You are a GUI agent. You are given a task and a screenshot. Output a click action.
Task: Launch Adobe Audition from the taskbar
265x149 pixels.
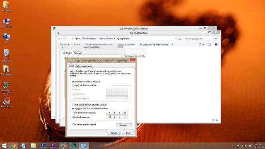(x=74, y=145)
